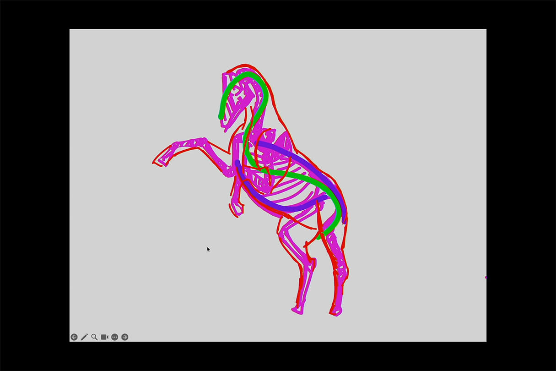This screenshot has height=371, width=556.
Task: Toggle the camera video icon
Action: 104,337
